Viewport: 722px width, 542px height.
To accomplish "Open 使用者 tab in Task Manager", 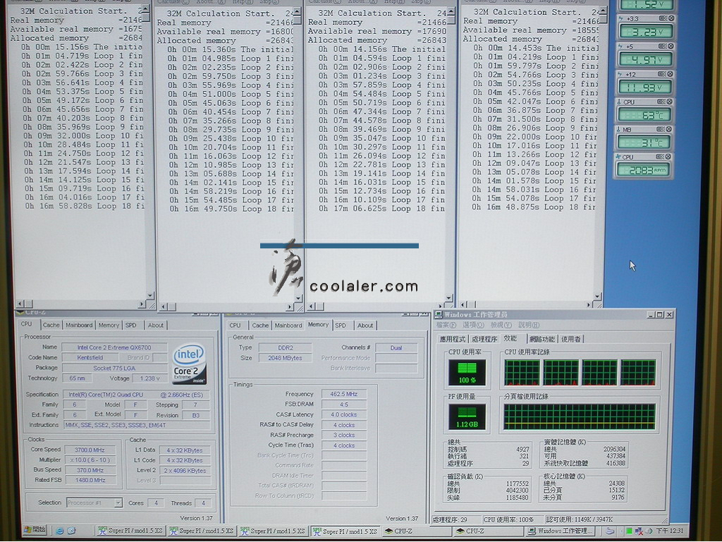I will coord(571,339).
